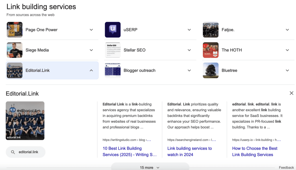Select the Fatjoe. label
Image resolution: width=296 pixels, height=170 pixels.
(228, 30)
